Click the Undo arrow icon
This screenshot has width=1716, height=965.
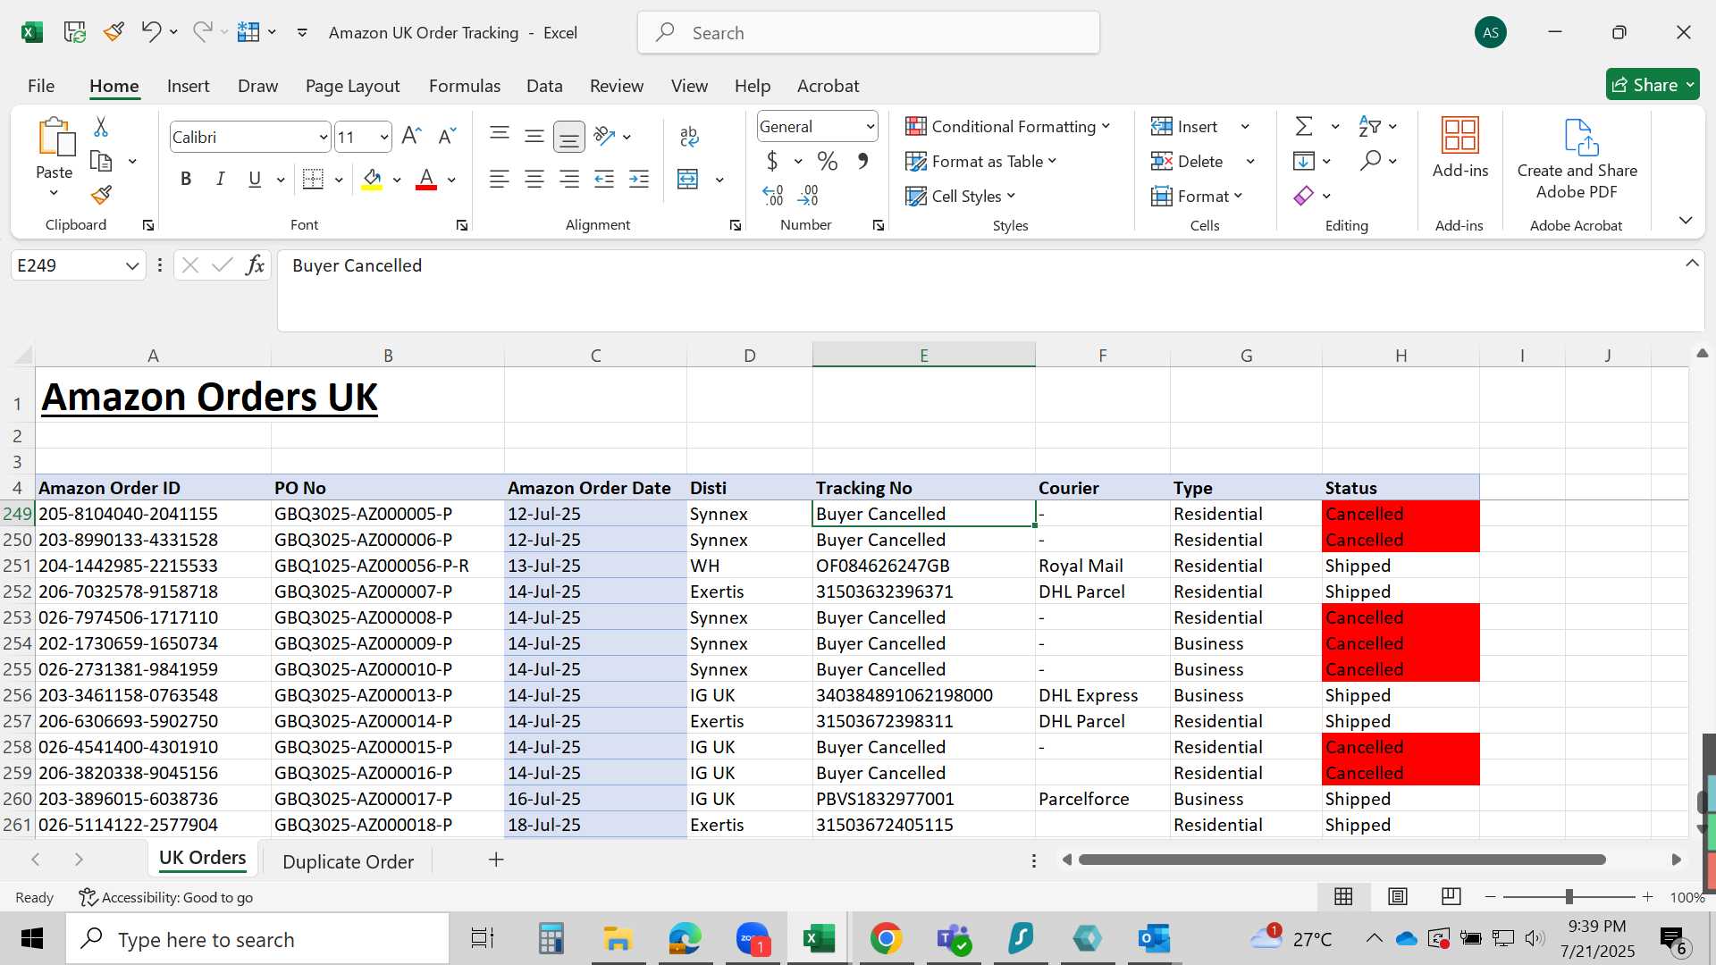coord(150,32)
